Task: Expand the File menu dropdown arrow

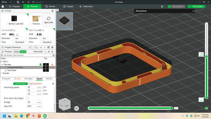Action: pyautogui.click(x=10, y=2)
